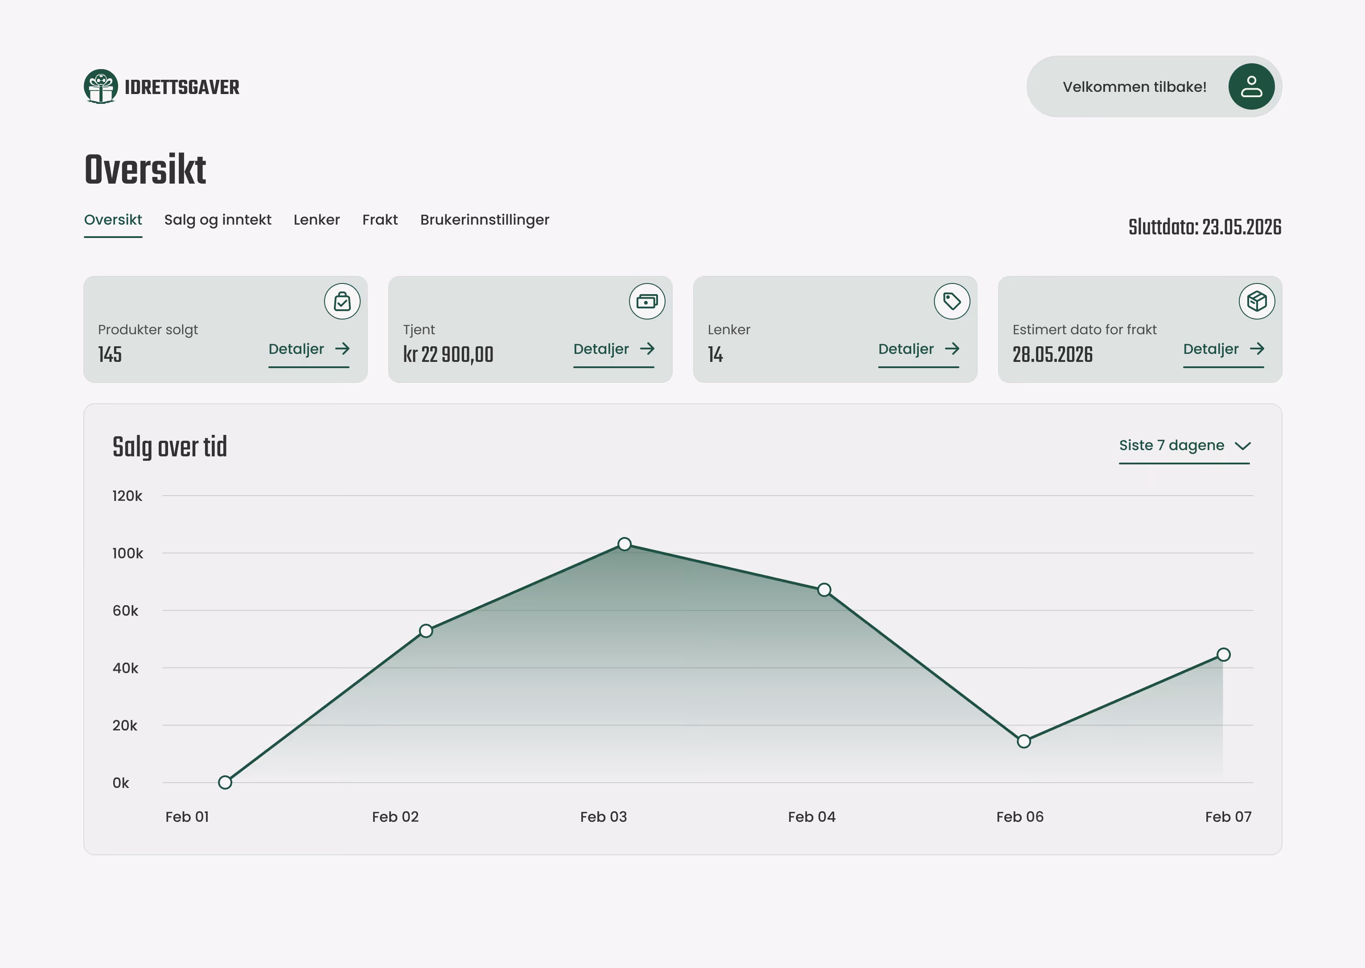Click the chevron beside Siste 7 dagene
Image resolution: width=1365 pixels, height=968 pixels.
coord(1242,446)
